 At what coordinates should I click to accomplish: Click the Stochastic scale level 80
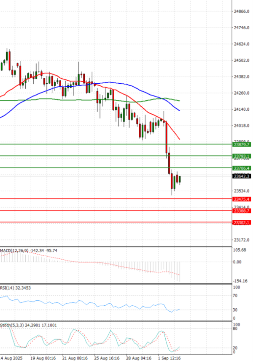235,329
